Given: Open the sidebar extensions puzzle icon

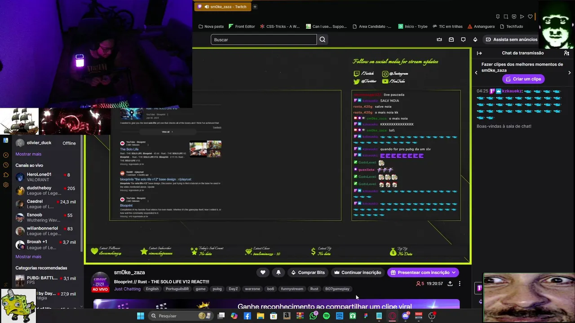Looking at the screenshot, I should (6, 175).
